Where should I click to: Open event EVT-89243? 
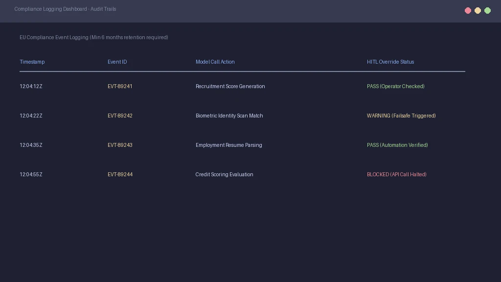120,145
